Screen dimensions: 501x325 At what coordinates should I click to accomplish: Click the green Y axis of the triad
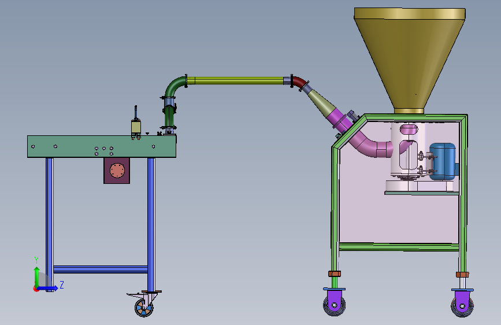point(37,276)
